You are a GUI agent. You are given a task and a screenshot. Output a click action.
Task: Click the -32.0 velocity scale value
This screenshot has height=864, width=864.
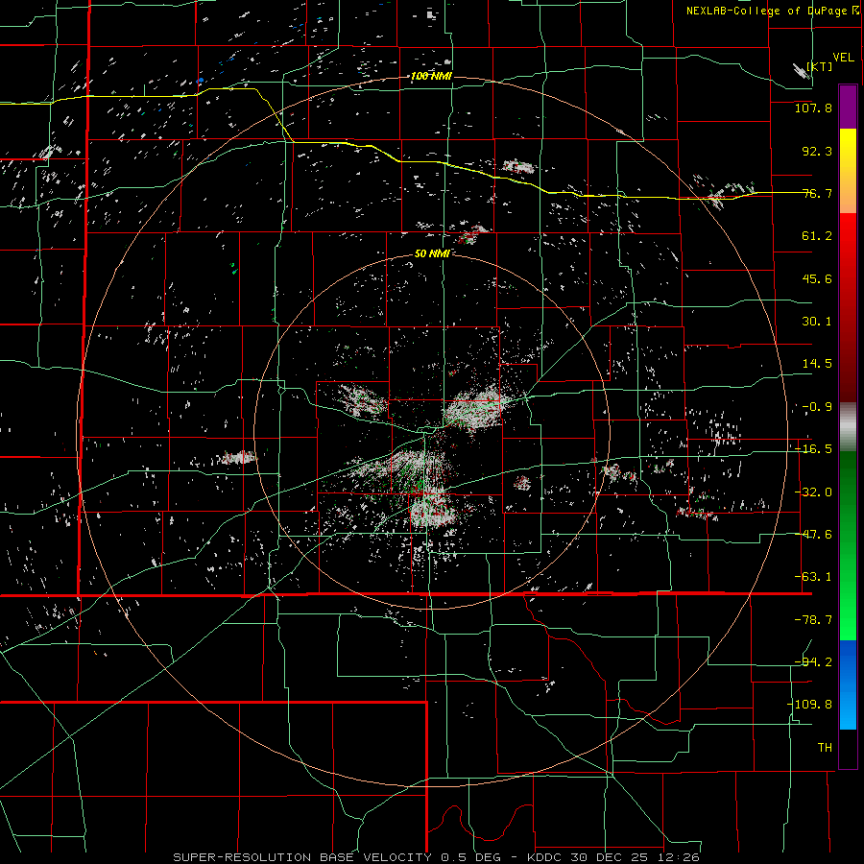(x=813, y=492)
